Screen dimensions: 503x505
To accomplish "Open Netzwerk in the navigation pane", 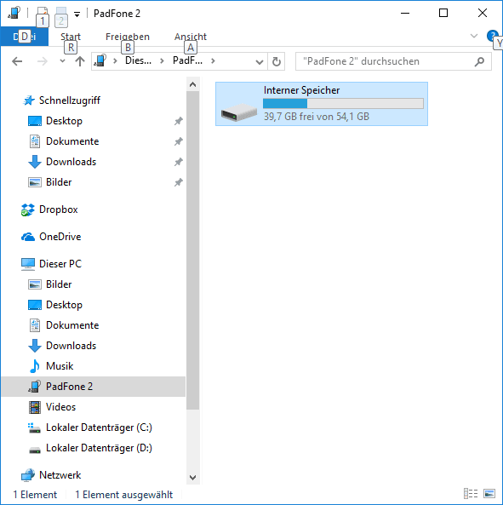I will pos(60,475).
